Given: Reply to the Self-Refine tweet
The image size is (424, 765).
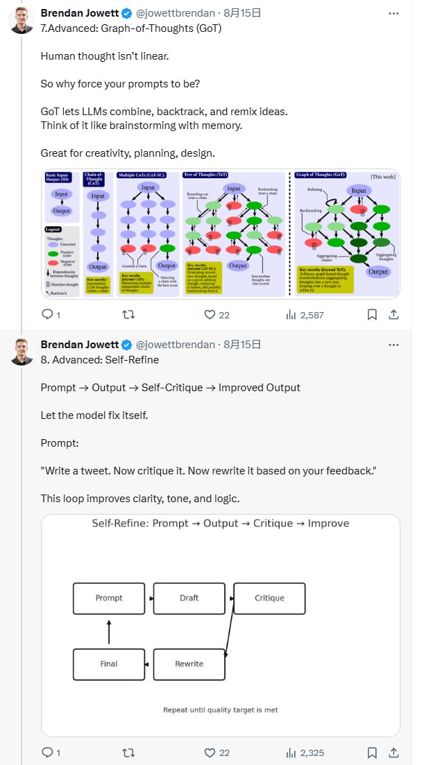Looking at the screenshot, I should (x=47, y=753).
